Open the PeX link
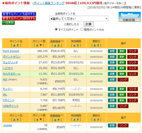This screenshot has width=142, height=133. click(5, 80)
